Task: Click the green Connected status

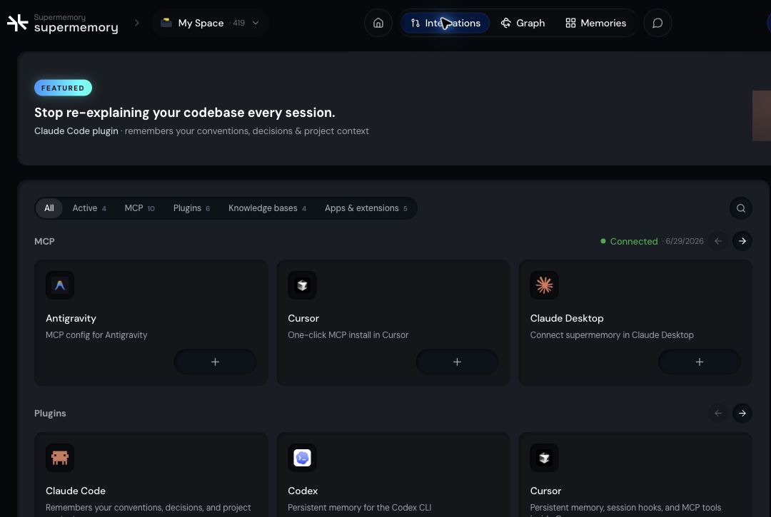Action: click(629, 241)
